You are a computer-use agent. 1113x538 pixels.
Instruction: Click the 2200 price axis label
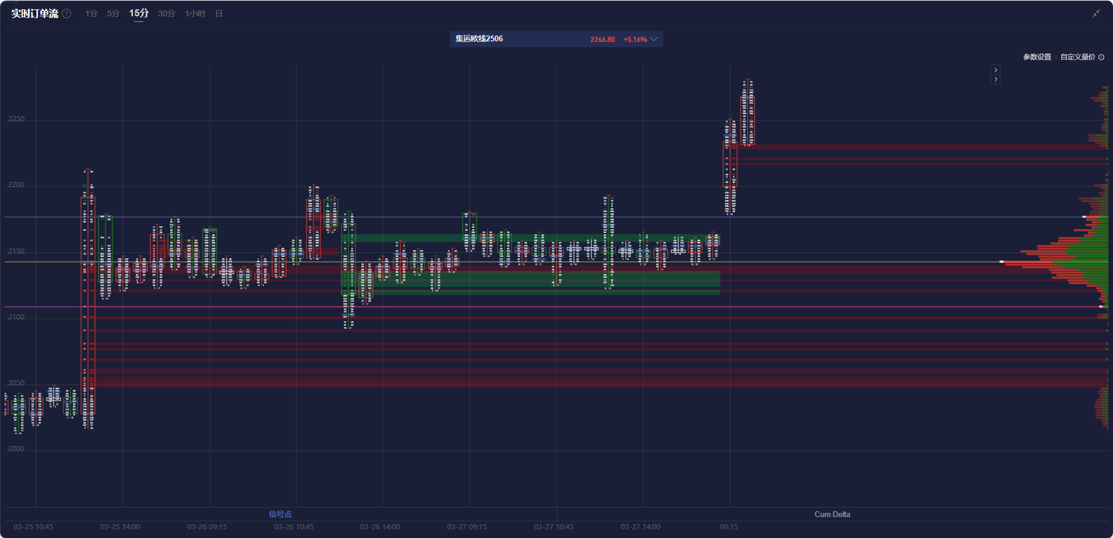coord(16,185)
